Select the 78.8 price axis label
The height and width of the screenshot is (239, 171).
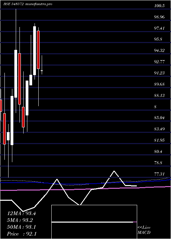pyautogui.click(x=158, y=163)
